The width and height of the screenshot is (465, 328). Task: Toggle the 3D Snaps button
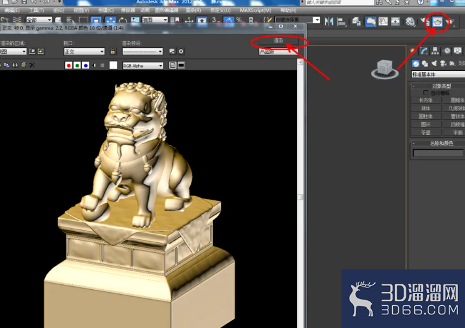click(216, 21)
